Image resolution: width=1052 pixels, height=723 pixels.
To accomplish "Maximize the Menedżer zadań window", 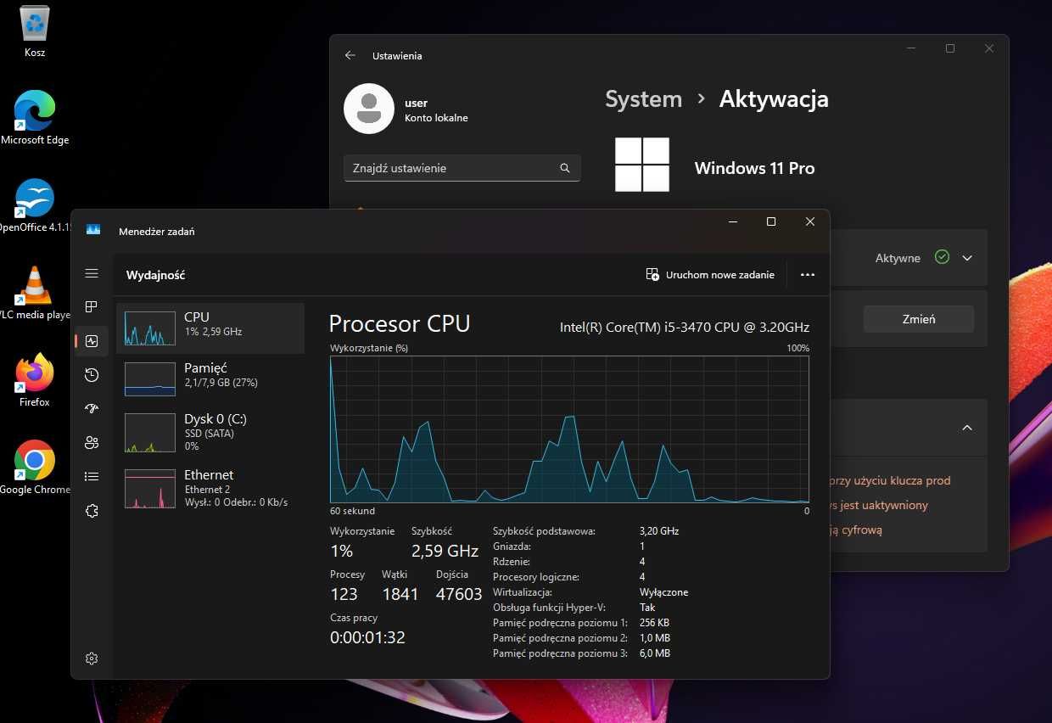I will point(771,221).
